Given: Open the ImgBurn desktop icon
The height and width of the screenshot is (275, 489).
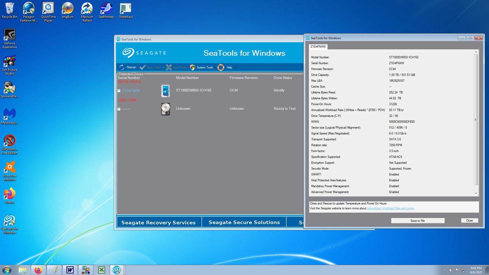Looking at the screenshot, I should coord(68,11).
